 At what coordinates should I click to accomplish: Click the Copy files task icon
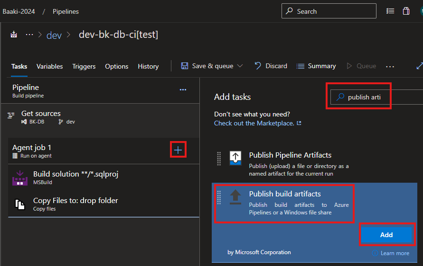click(x=20, y=204)
